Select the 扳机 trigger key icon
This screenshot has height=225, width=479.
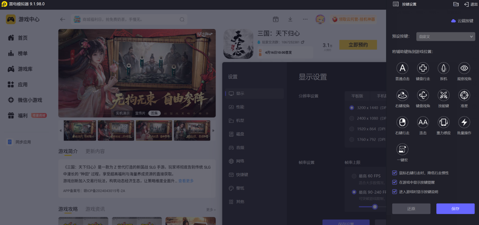coord(444,68)
